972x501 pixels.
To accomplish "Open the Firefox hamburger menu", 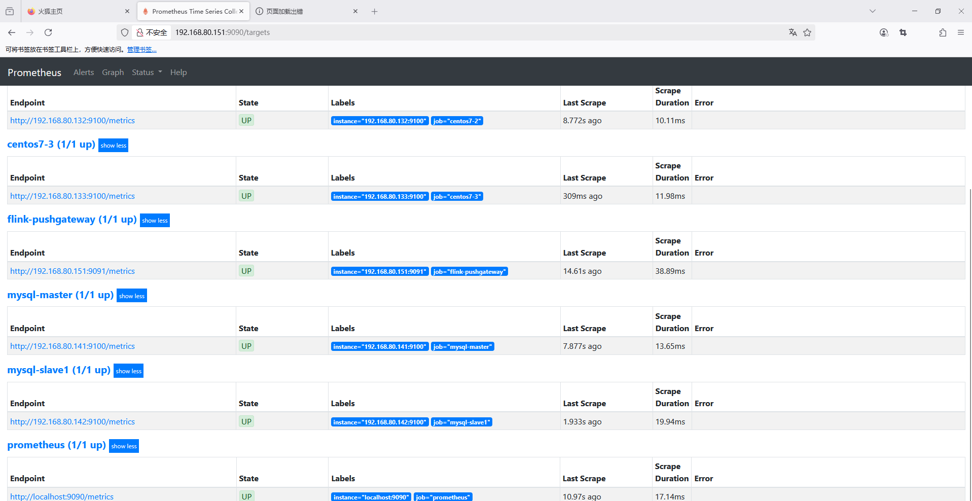I will coord(961,32).
